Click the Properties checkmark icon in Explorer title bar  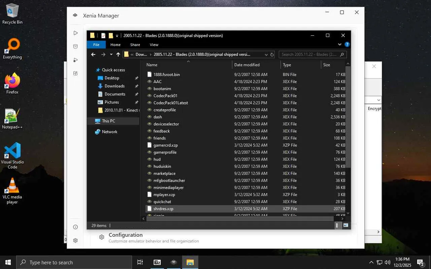103,36
